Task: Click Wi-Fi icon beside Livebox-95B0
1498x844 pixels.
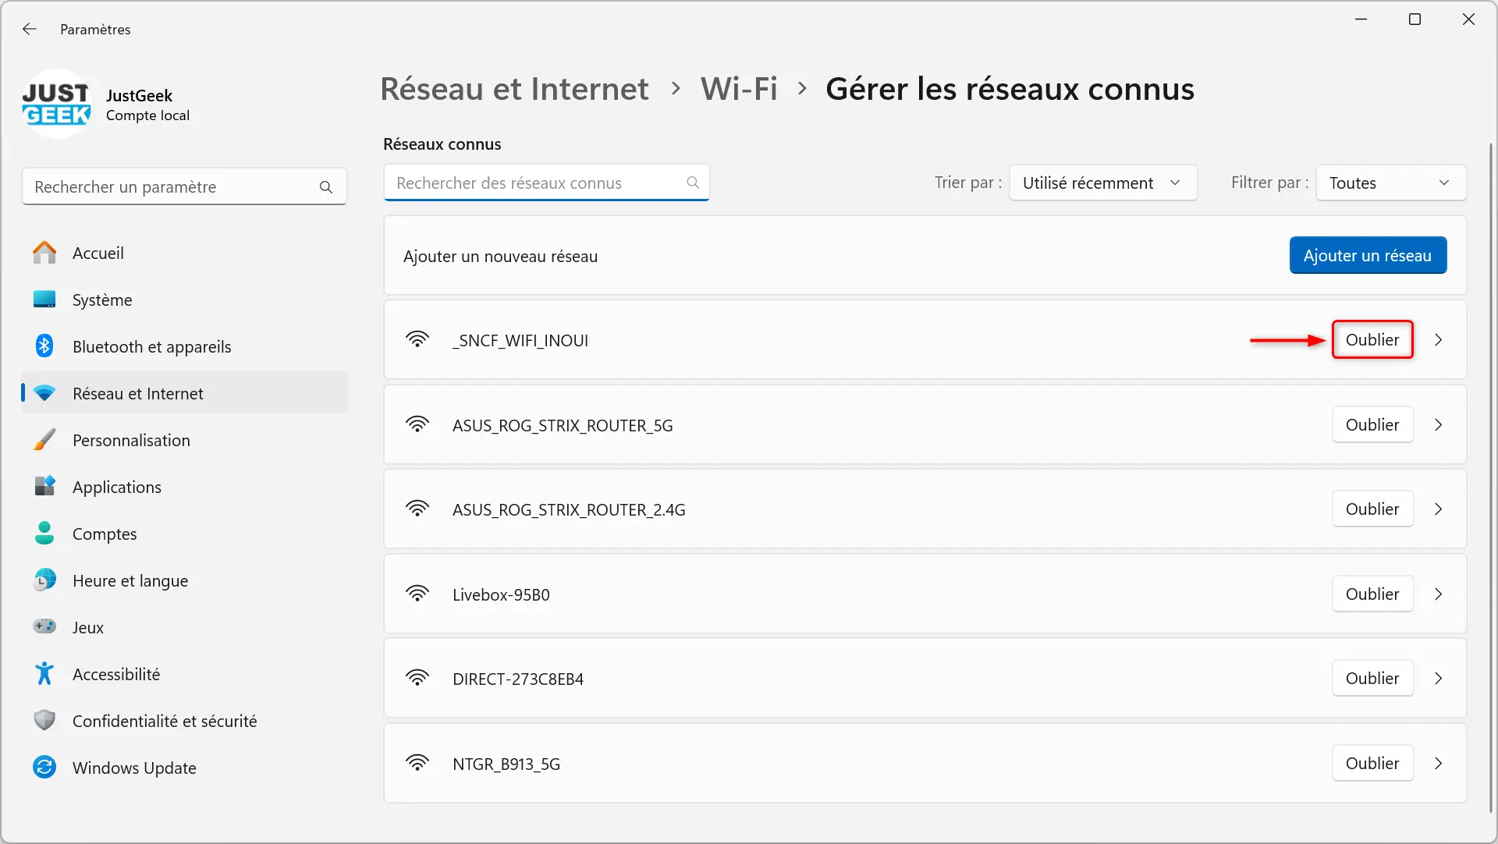Action: click(x=417, y=594)
